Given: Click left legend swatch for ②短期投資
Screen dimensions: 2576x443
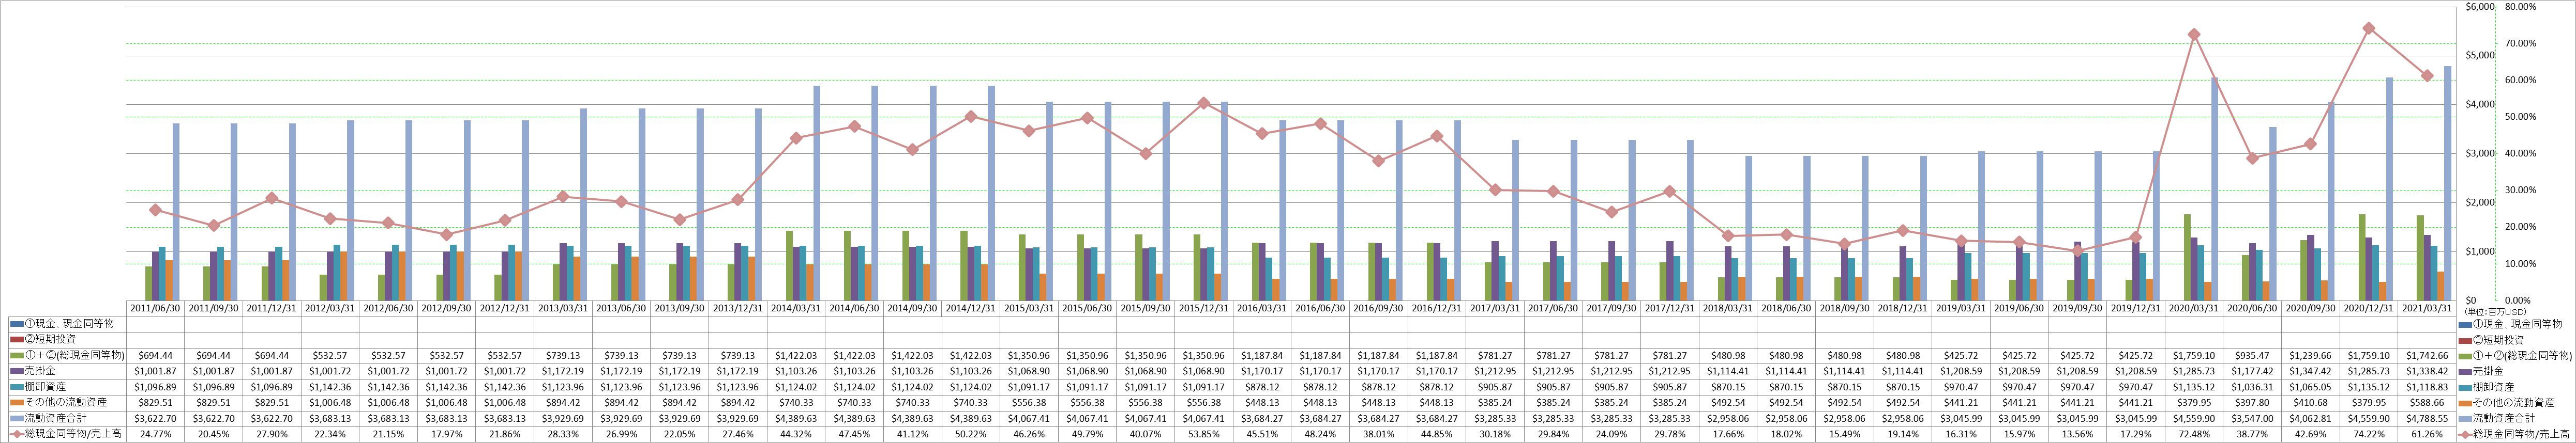Looking at the screenshot, I should tap(17, 339).
